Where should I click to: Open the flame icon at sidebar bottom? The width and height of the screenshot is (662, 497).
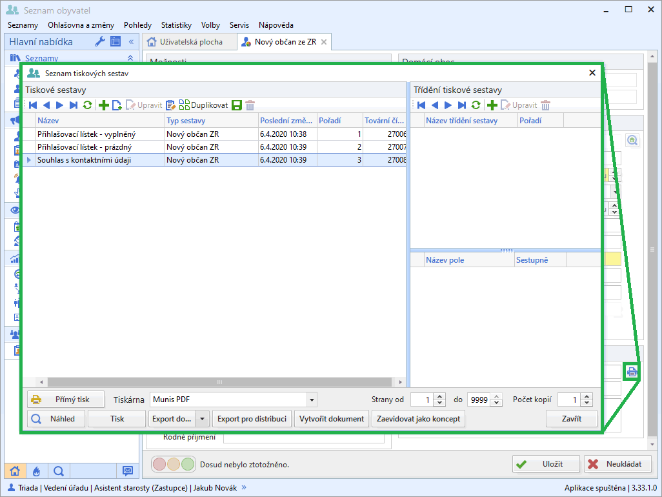36,471
